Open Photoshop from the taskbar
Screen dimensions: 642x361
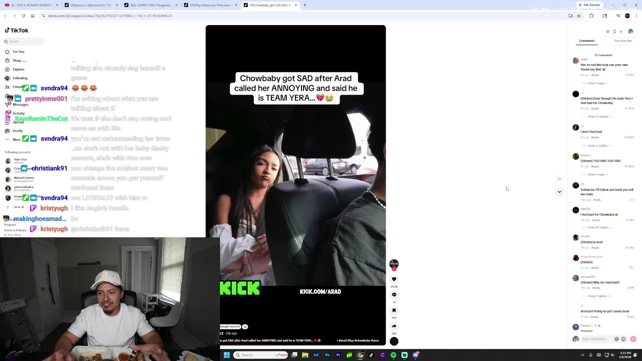tap(327, 355)
